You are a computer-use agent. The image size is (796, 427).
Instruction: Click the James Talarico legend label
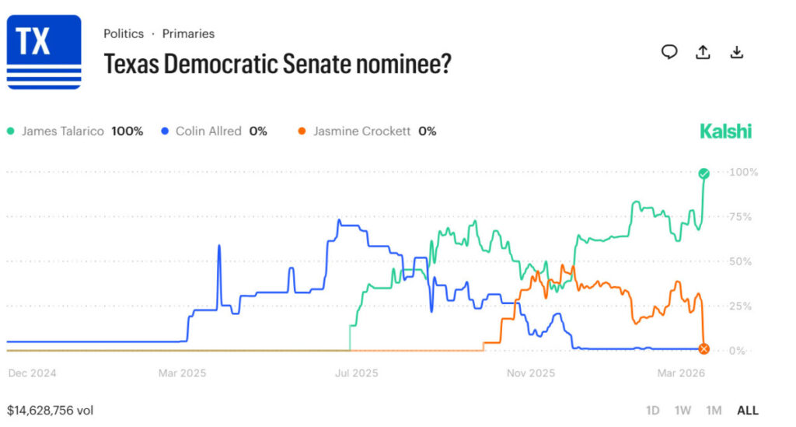pyautogui.click(x=62, y=131)
